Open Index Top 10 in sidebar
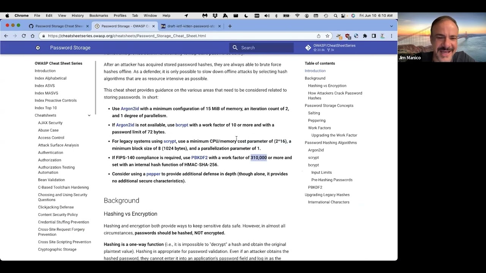The height and width of the screenshot is (273, 486). click(46, 108)
